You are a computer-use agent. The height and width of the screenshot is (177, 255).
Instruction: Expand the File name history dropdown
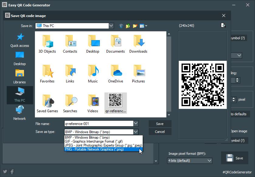(136, 123)
